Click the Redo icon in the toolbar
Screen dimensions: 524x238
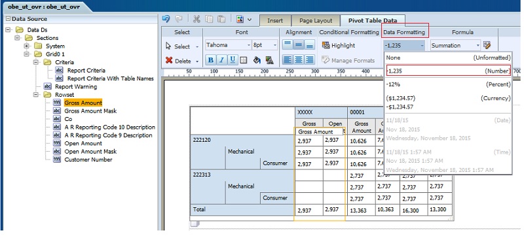point(179,19)
